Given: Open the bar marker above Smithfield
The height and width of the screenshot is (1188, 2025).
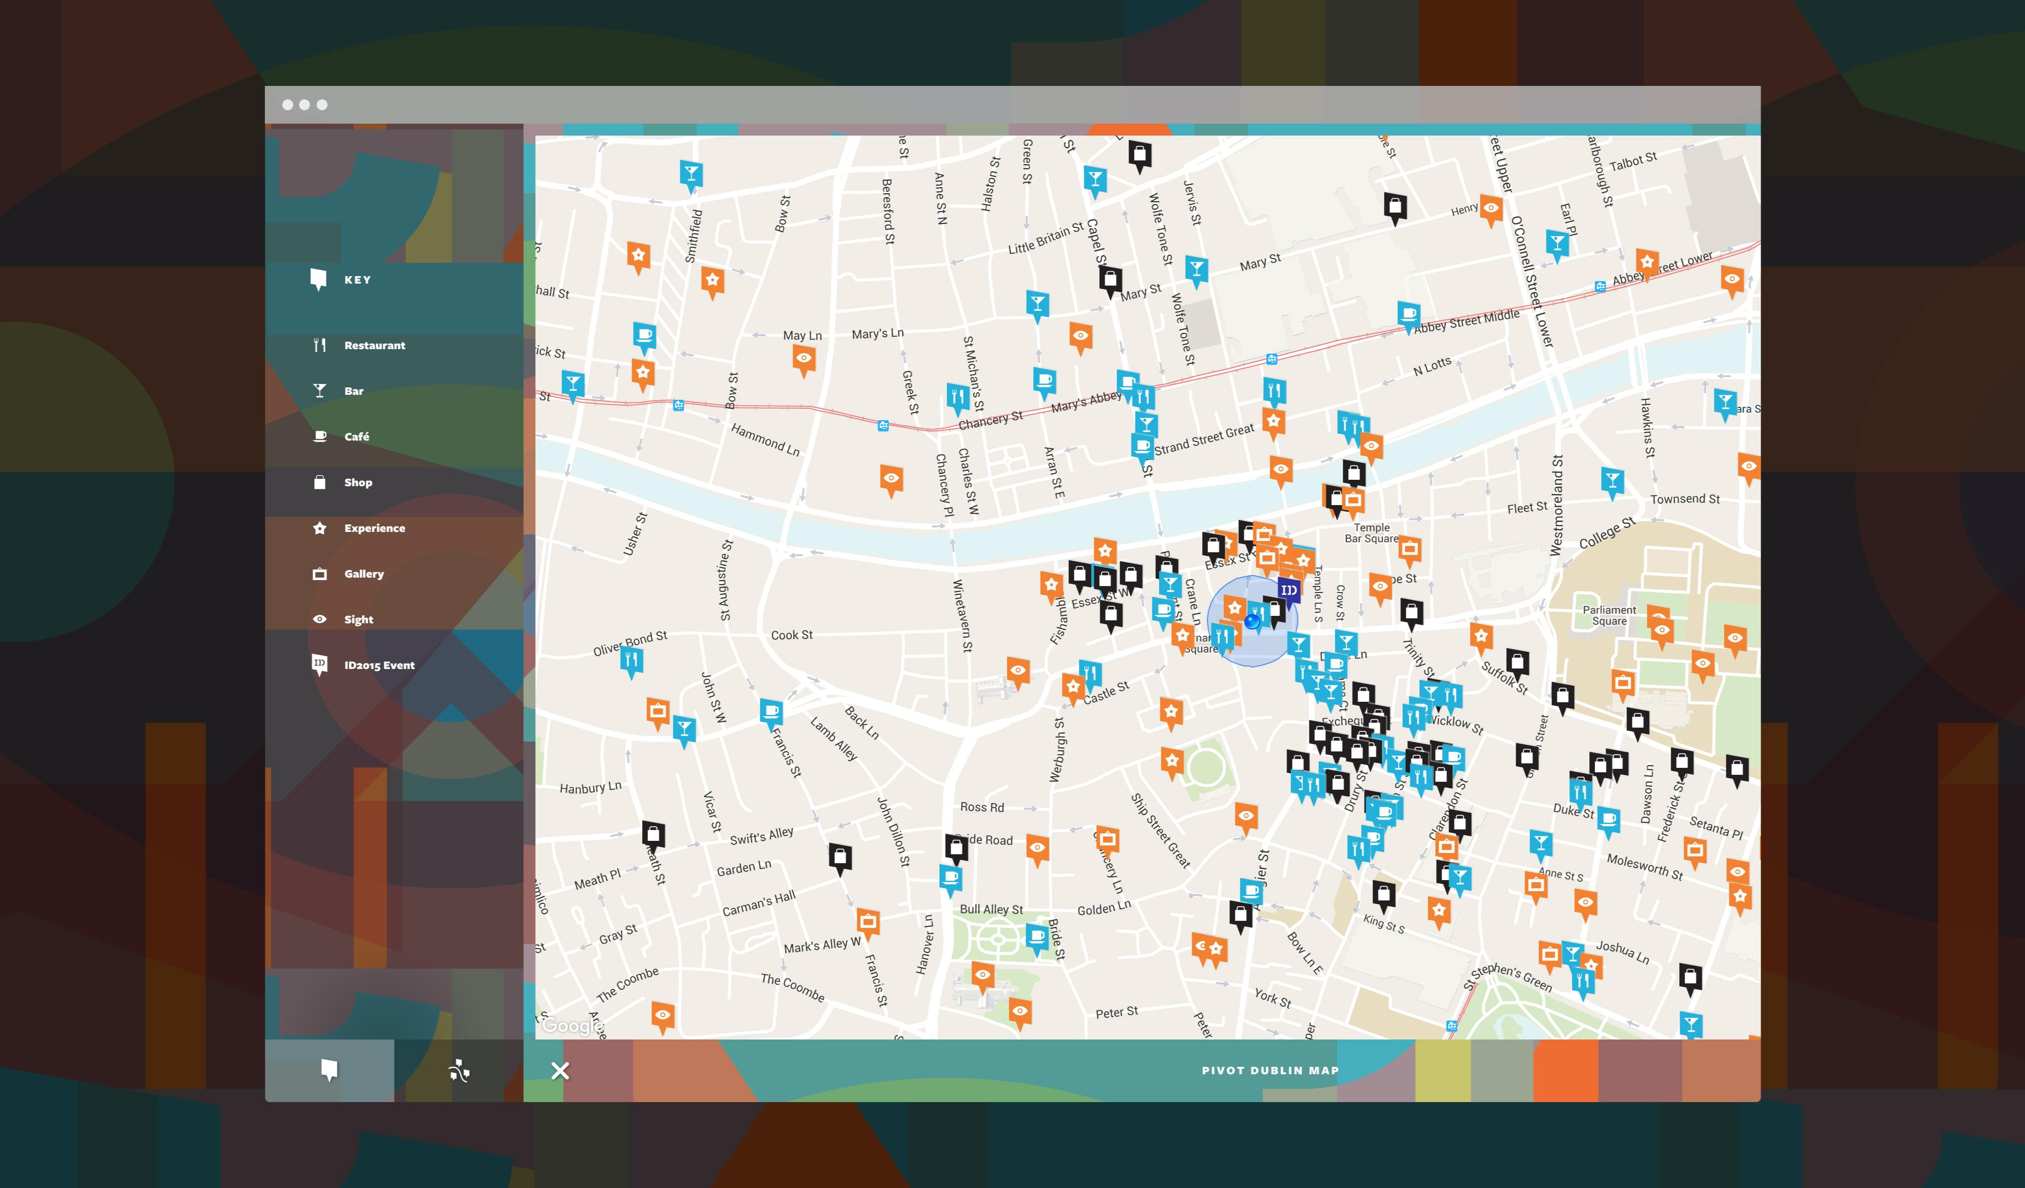Looking at the screenshot, I should (x=691, y=177).
